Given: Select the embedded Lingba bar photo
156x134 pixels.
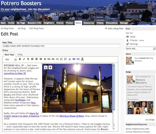Looking at the screenshot, I should pos(77,88).
